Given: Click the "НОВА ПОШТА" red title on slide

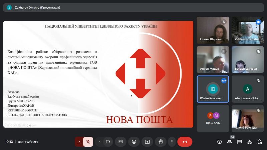Looking at the screenshot, I should [140, 120].
